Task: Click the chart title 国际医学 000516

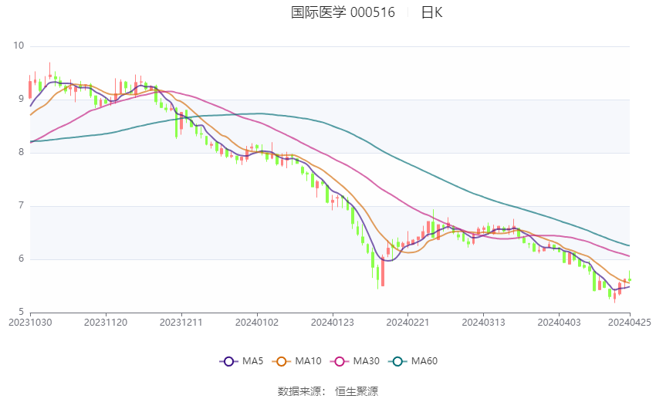Action: coord(343,12)
